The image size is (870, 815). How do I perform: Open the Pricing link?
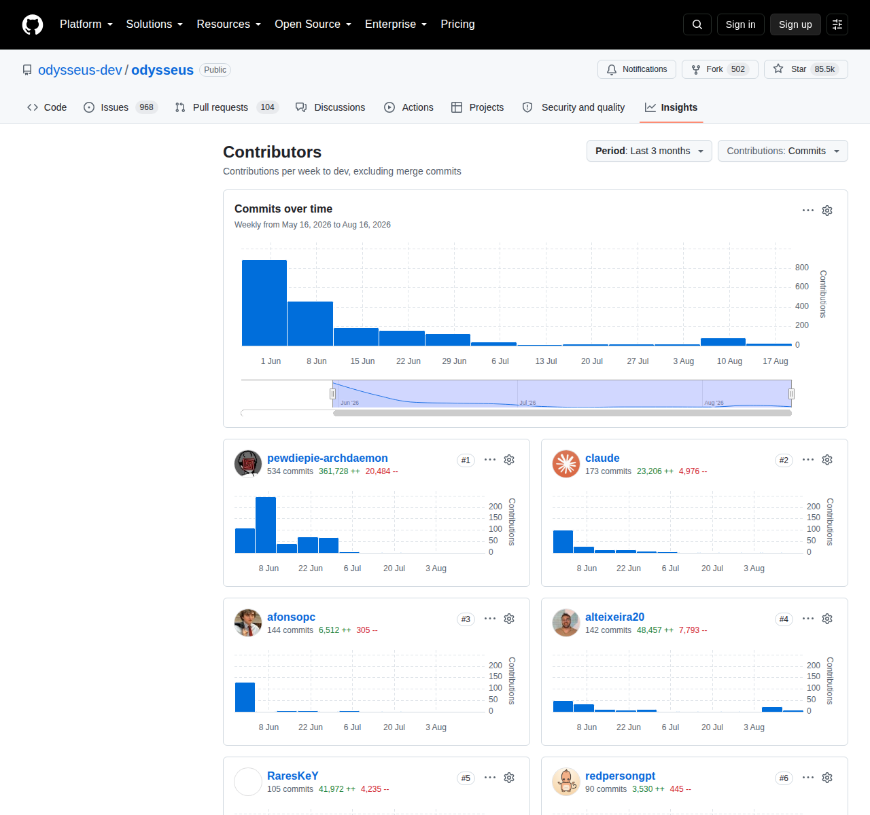[x=457, y=24]
